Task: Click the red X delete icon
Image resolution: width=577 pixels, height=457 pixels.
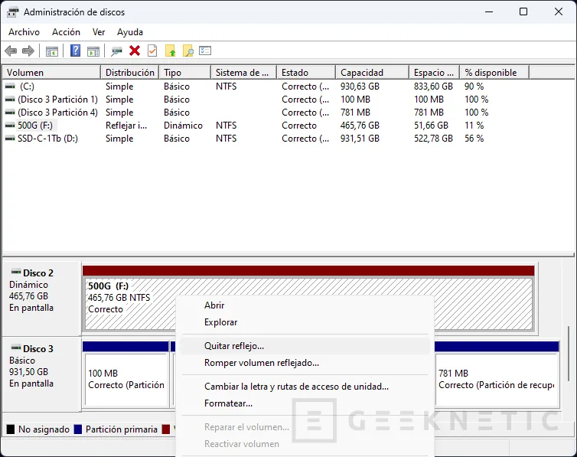Action: pos(135,51)
